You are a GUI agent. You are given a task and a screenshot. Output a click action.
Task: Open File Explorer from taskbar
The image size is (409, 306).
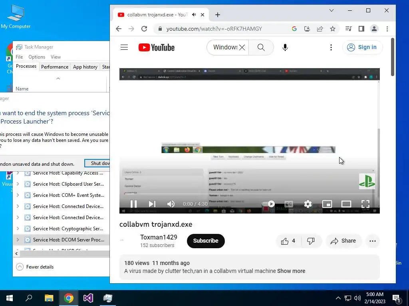[x=49, y=298]
